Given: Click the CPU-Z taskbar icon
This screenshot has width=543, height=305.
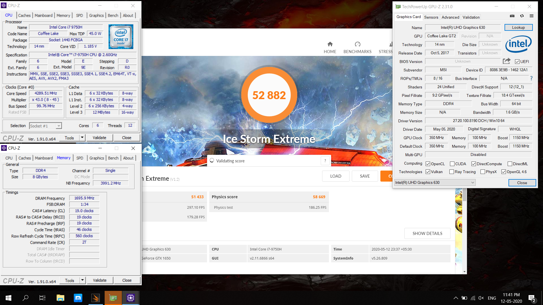Looking at the screenshot, I should point(130,298).
